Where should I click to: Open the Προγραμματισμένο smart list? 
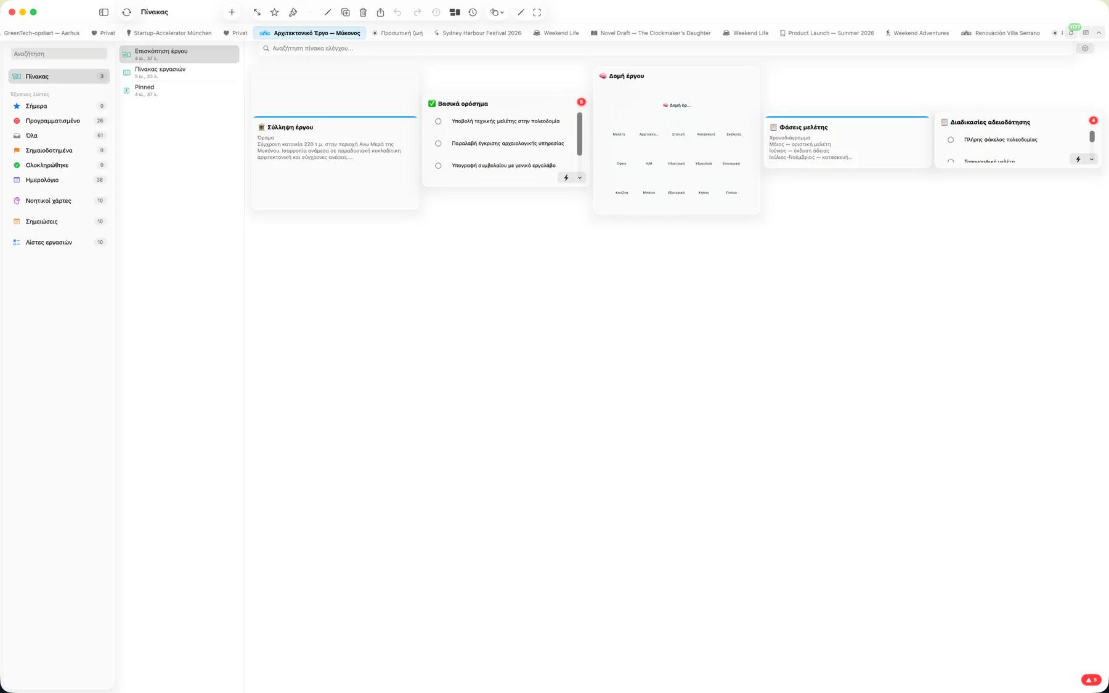pyautogui.click(x=59, y=121)
